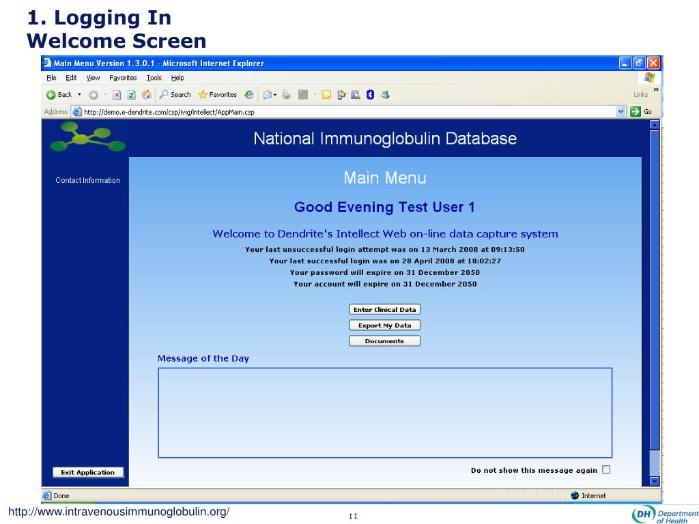Click the grey Edit toolbar icon
The height and width of the screenshot is (524, 699).
click(x=303, y=94)
